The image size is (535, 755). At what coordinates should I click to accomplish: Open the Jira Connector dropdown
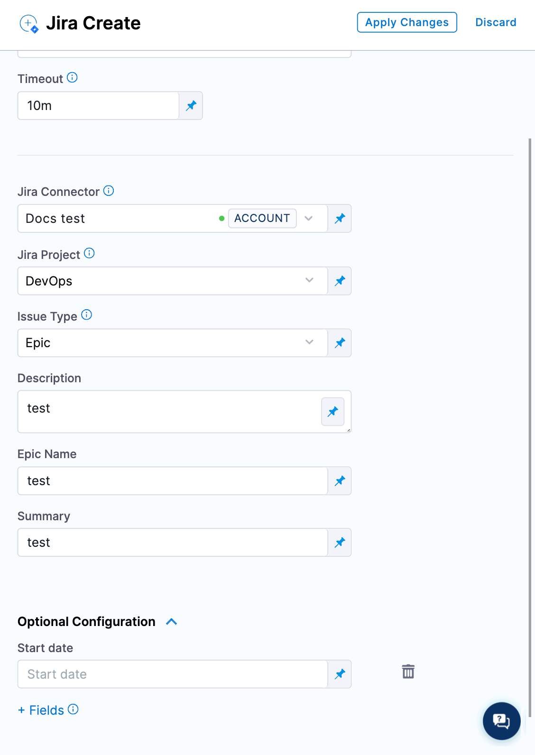coord(309,219)
